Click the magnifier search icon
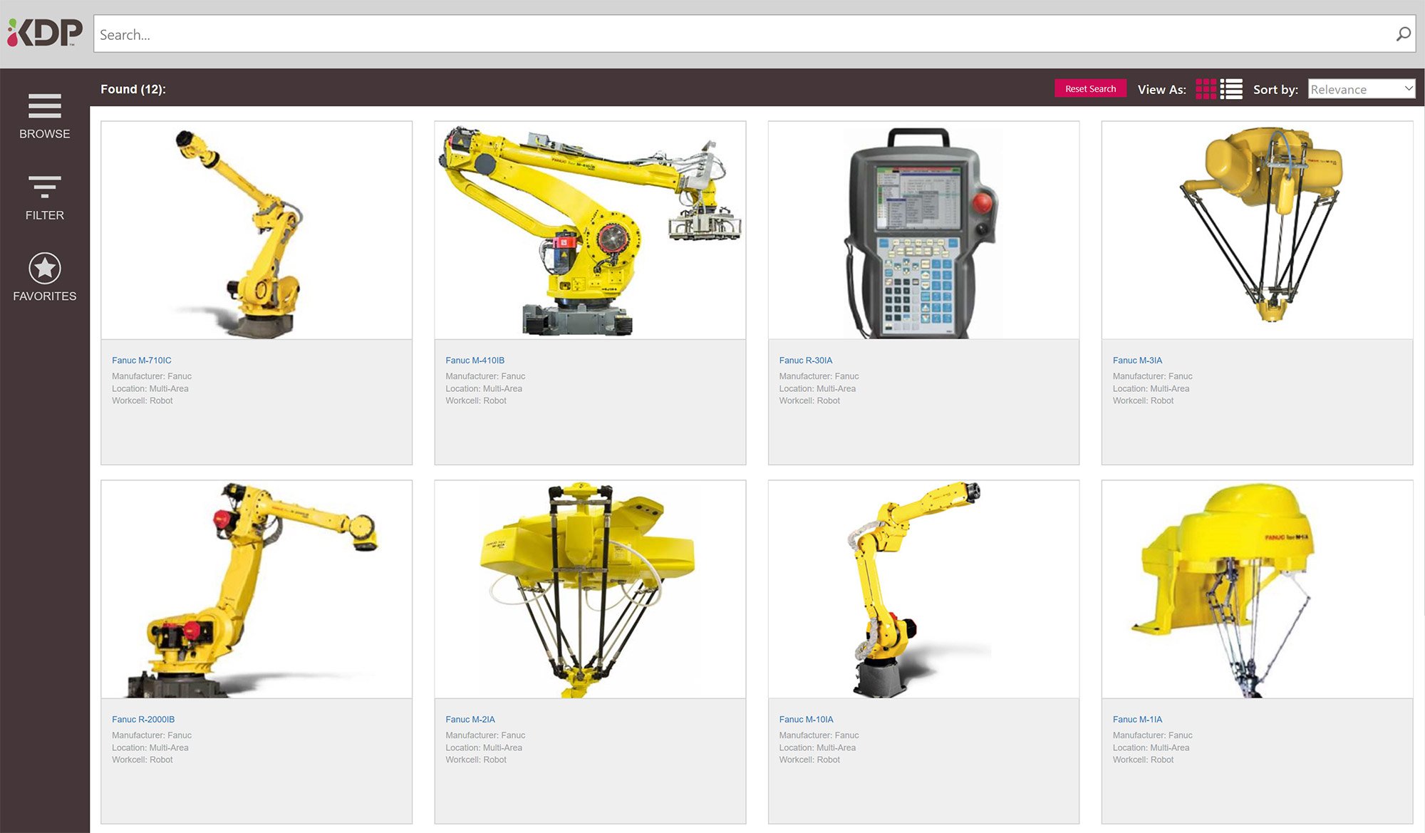This screenshot has height=833, width=1425. pyautogui.click(x=1403, y=34)
